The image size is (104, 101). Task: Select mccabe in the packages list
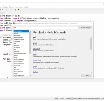point(16,70)
